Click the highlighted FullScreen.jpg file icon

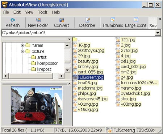coord(75,77)
